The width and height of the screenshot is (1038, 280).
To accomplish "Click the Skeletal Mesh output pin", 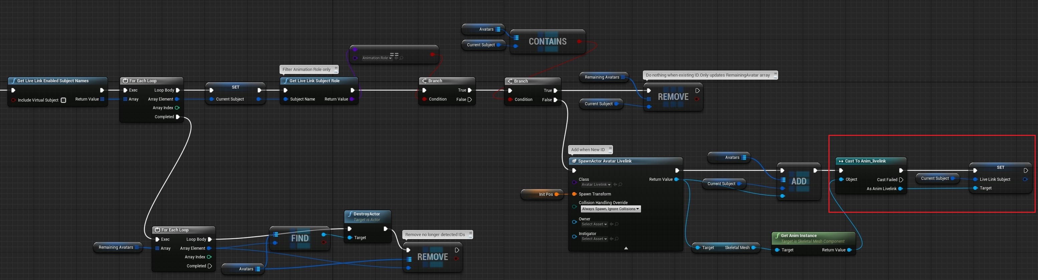I will (753, 248).
